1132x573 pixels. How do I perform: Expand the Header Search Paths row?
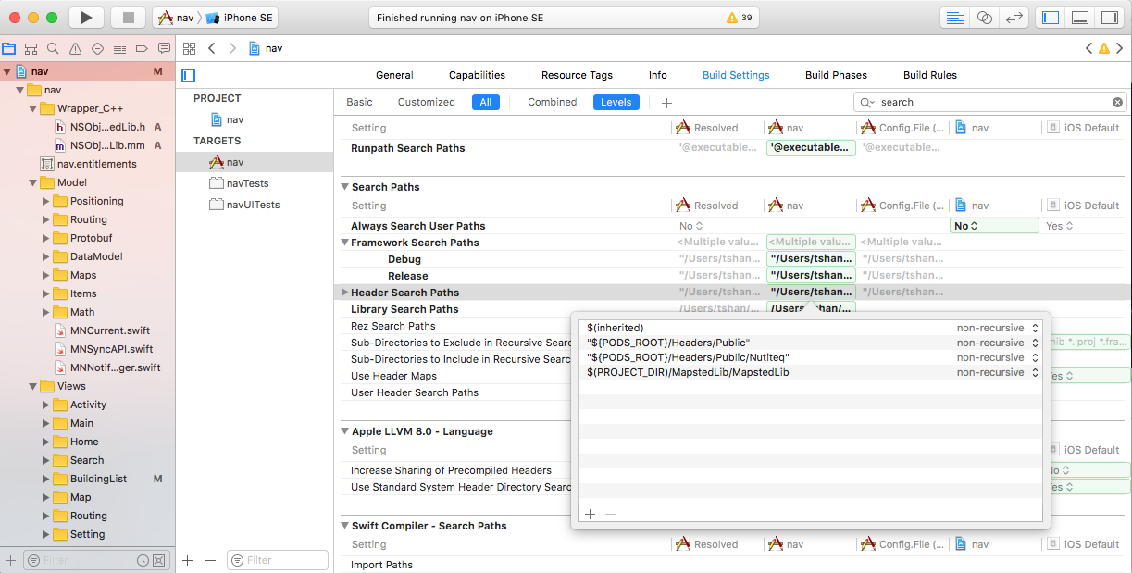coord(345,293)
